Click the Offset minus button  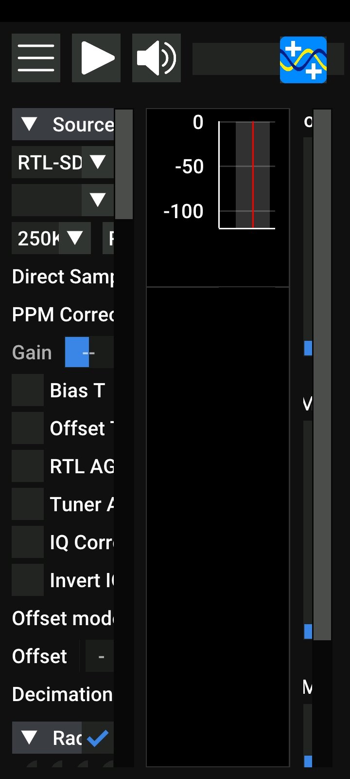pyautogui.click(x=100, y=656)
